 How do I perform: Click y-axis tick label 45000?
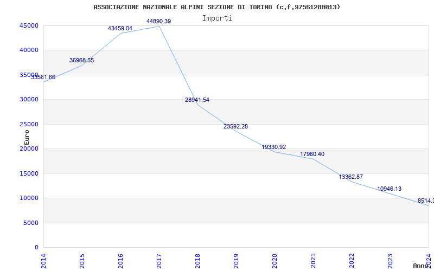(x=29, y=25)
